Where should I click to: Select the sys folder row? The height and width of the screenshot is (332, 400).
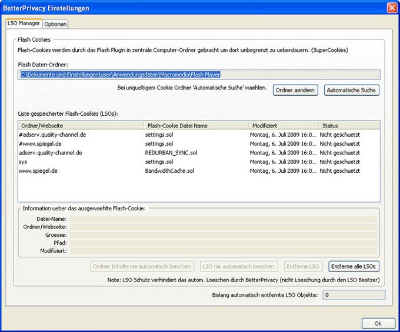(199, 162)
